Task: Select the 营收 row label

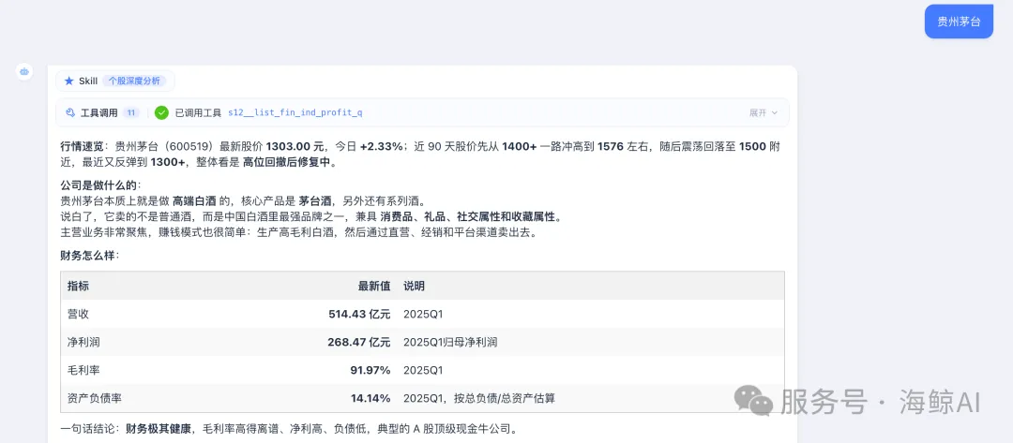Action: 78,314
